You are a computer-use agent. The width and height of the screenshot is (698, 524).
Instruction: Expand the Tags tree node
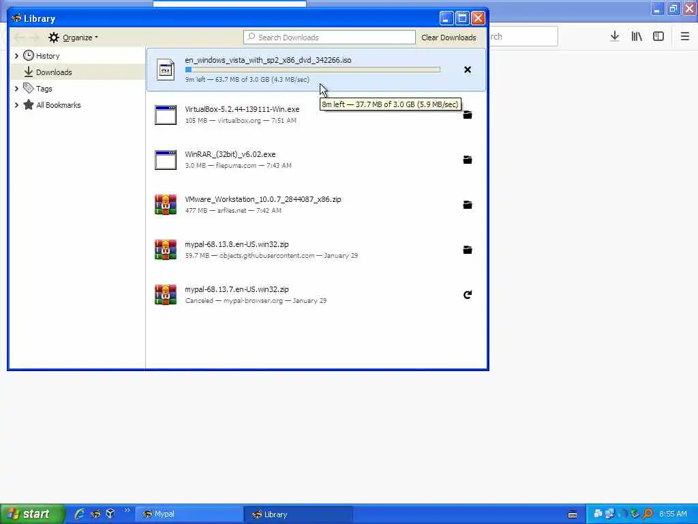16,89
